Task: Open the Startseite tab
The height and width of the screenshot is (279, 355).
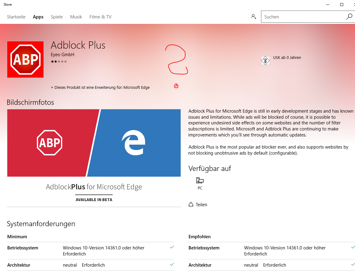Action: coord(16,17)
